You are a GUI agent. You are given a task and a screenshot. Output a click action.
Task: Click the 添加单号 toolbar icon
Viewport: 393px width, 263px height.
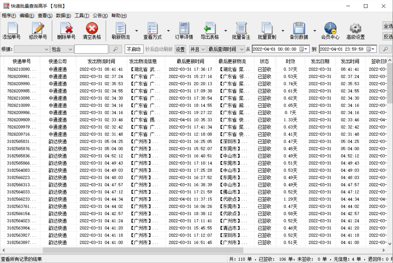(11, 31)
